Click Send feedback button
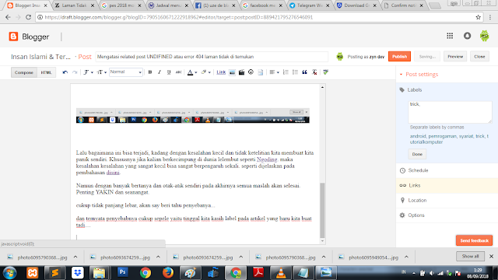498x280 pixels. (x=474, y=240)
